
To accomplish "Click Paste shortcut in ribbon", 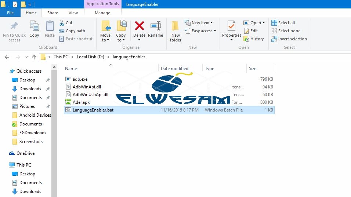I will click(x=76, y=39).
